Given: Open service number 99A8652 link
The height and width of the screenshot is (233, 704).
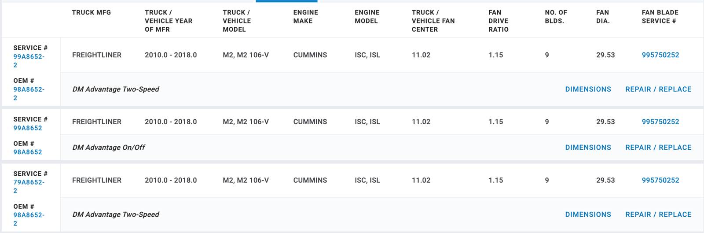Looking at the screenshot, I should (x=28, y=128).
